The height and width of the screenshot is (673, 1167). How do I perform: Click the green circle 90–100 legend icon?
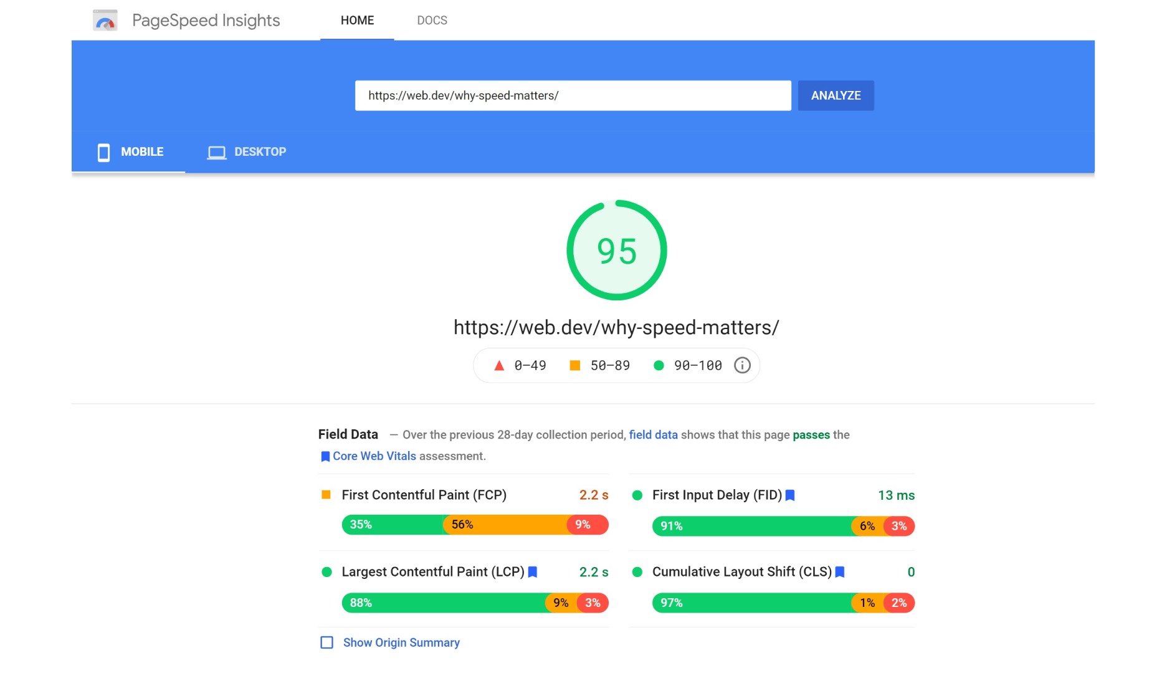click(659, 365)
